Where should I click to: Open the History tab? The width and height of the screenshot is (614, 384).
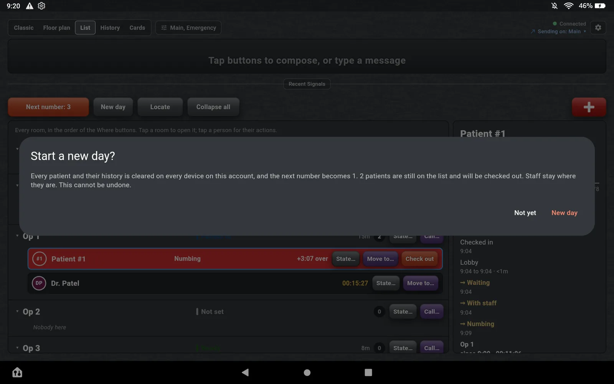tap(110, 28)
